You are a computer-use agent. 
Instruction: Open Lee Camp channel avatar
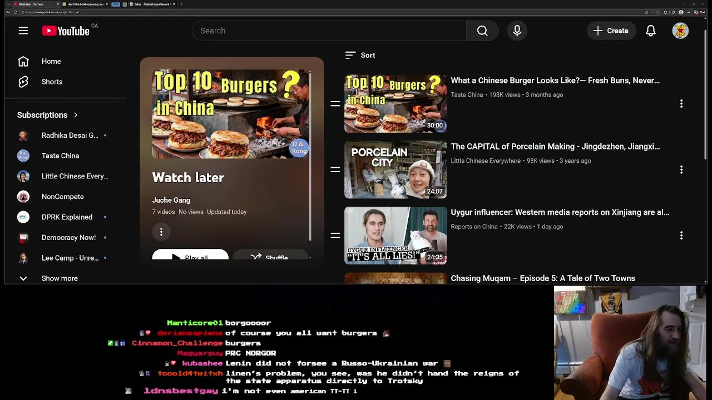pos(23,258)
